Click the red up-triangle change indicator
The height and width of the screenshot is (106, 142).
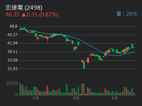point(24,15)
